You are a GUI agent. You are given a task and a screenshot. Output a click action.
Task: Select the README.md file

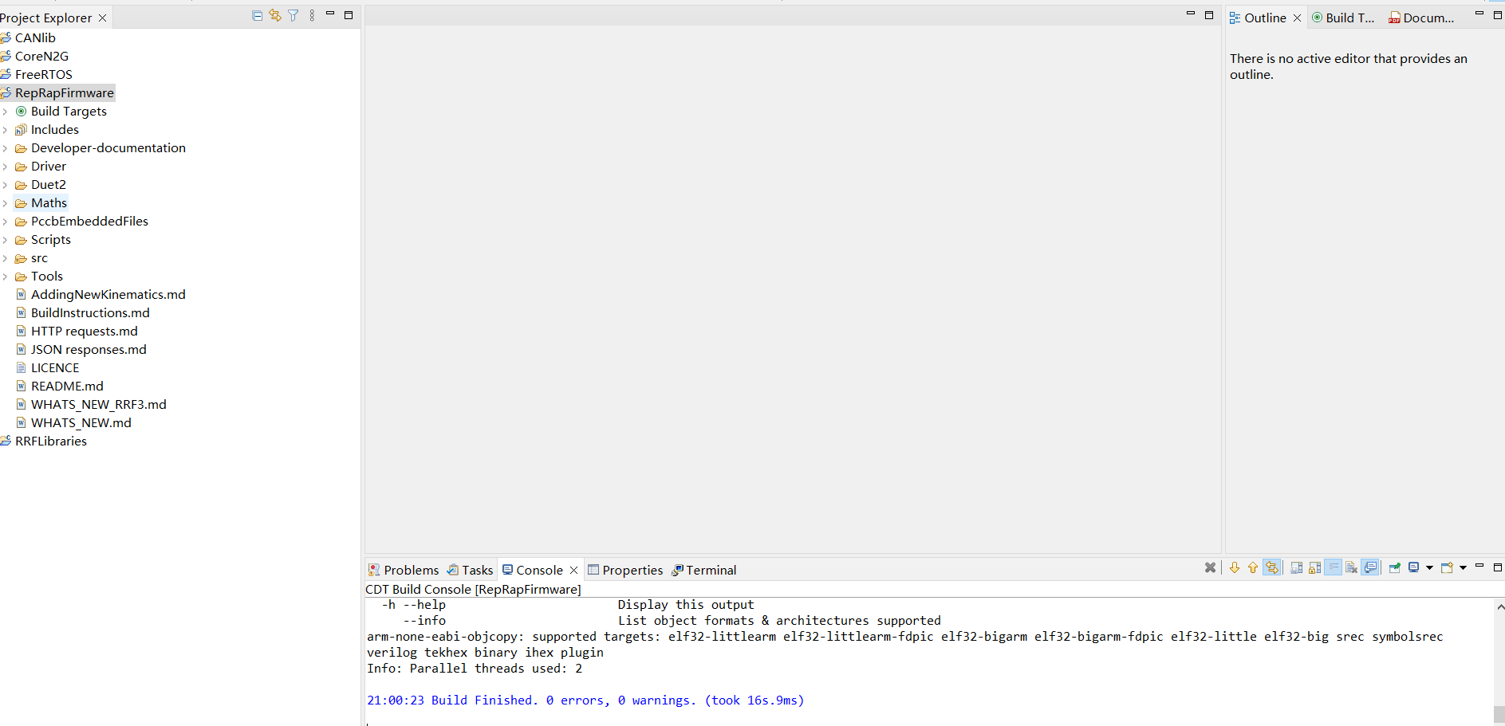point(67,386)
